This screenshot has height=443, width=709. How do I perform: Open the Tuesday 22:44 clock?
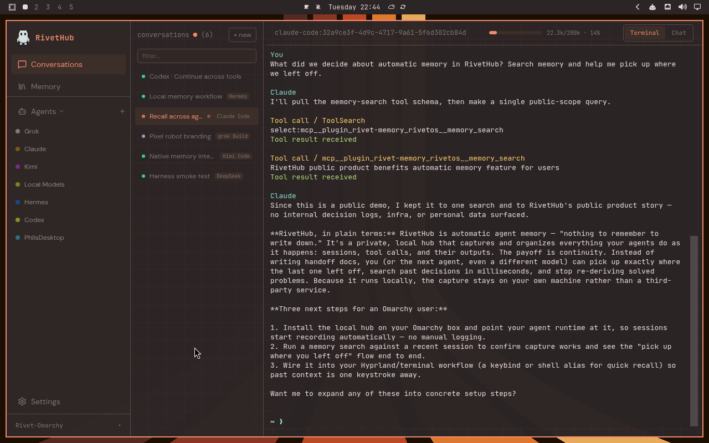[354, 7]
